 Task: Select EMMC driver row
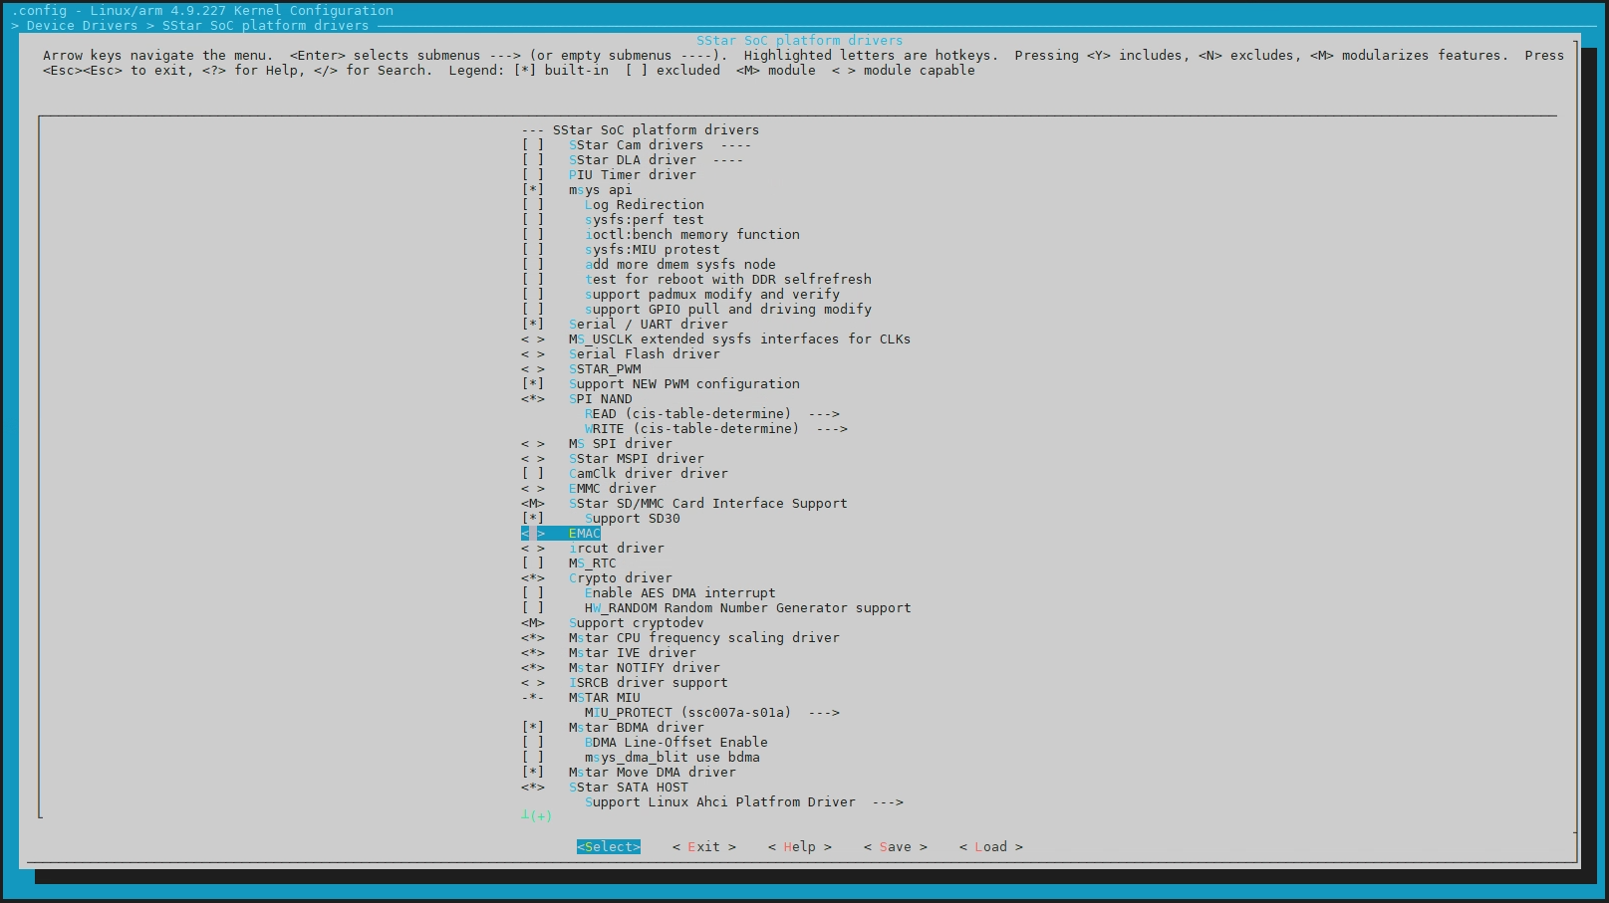tap(589, 489)
